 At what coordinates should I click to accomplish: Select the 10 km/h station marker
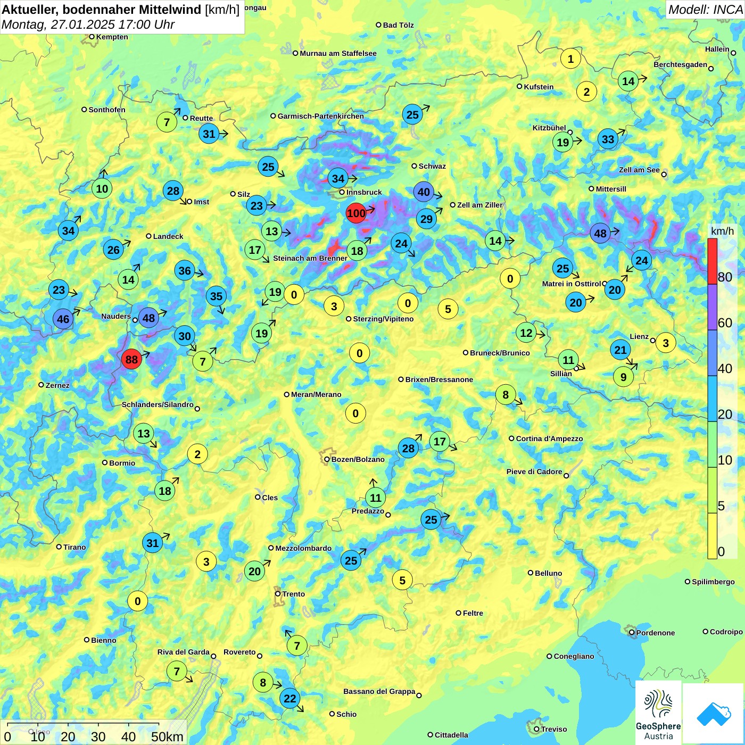(102, 188)
